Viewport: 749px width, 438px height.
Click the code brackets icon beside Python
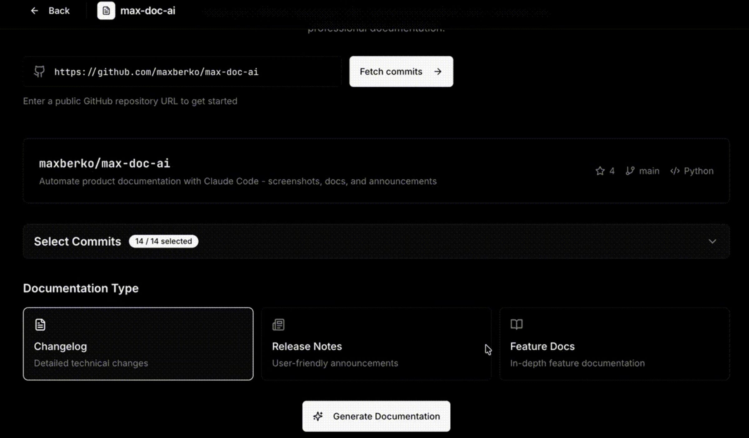click(675, 171)
